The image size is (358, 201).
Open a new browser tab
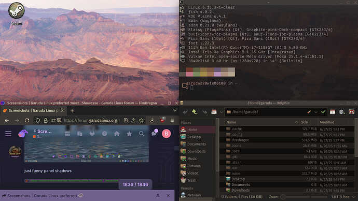click(72, 111)
